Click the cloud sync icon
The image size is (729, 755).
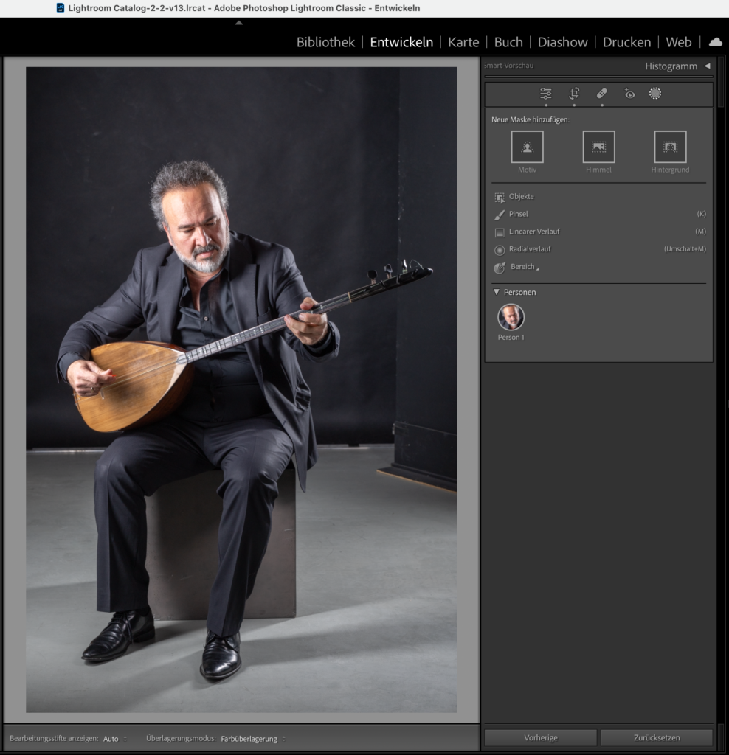click(x=716, y=42)
